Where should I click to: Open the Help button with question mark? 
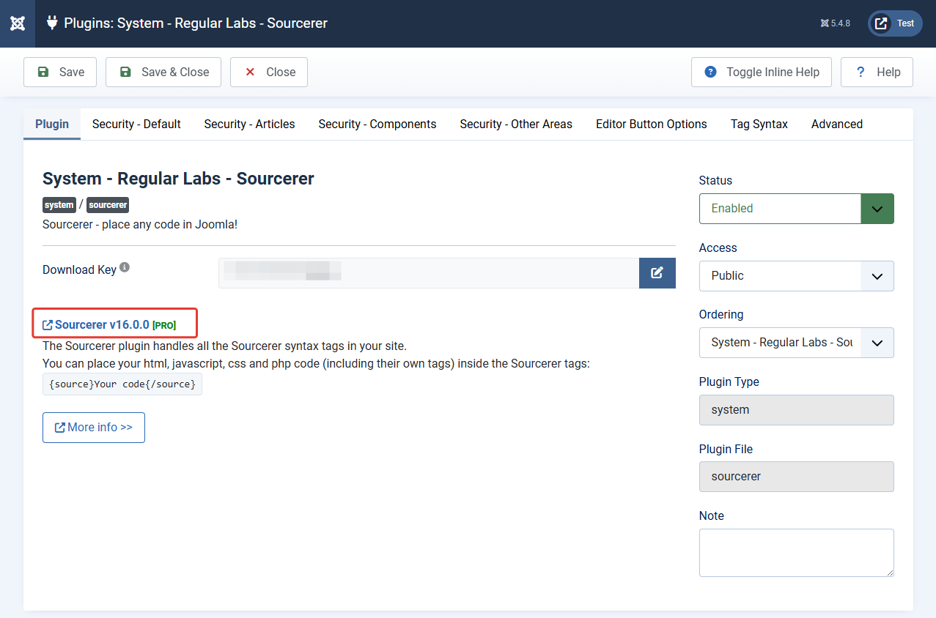click(x=877, y=72)
